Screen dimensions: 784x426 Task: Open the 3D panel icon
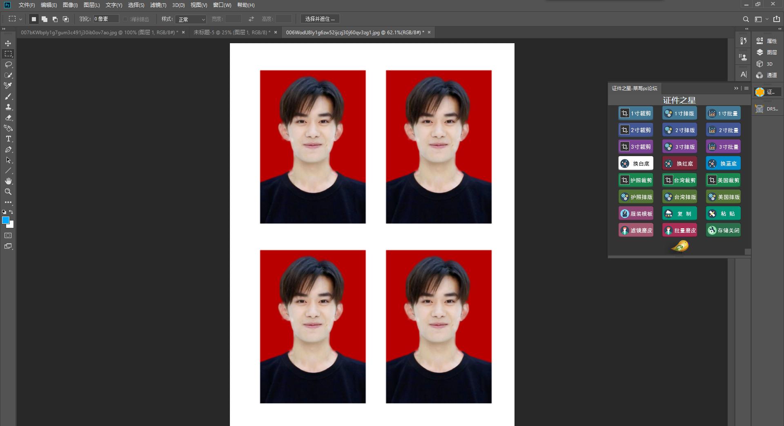pos(760,64)
